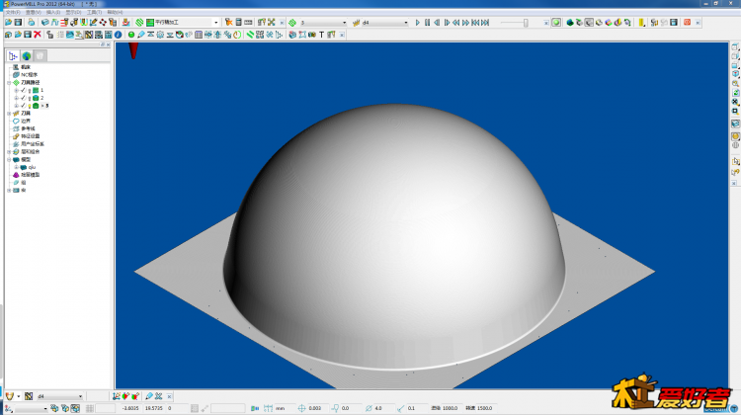Click the tool icon at bottom left toolbar
Viewport: 741px width, 415px height.
tap(10, 396)
